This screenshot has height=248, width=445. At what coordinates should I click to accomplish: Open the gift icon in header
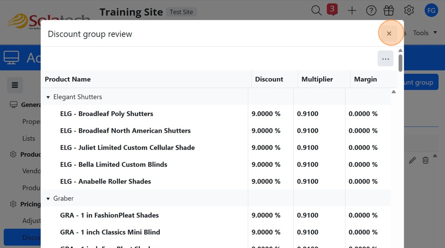pos(389,10)
